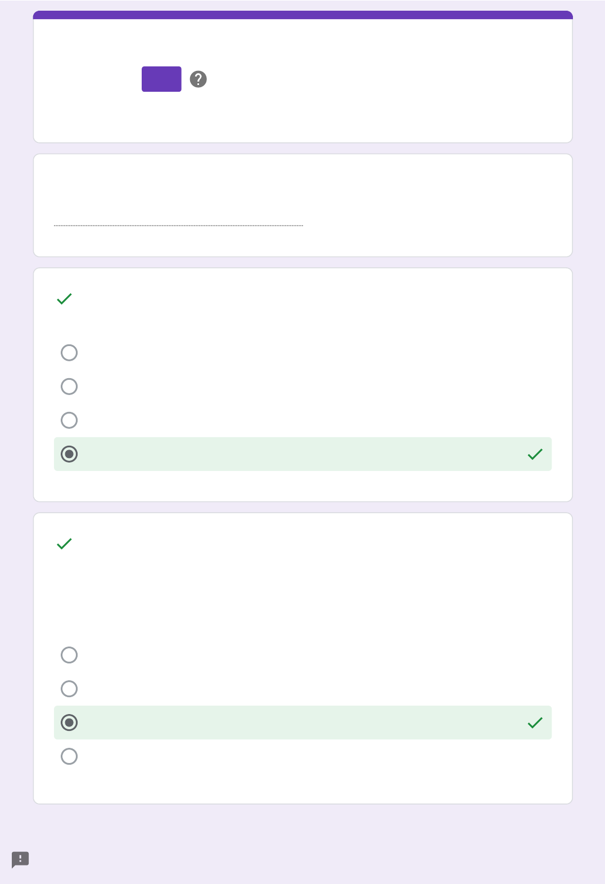The height and width of the screenshot is (884, 605).
Task: Click the green correct checkmark heading the first question
Action: (x=65, y=299)
